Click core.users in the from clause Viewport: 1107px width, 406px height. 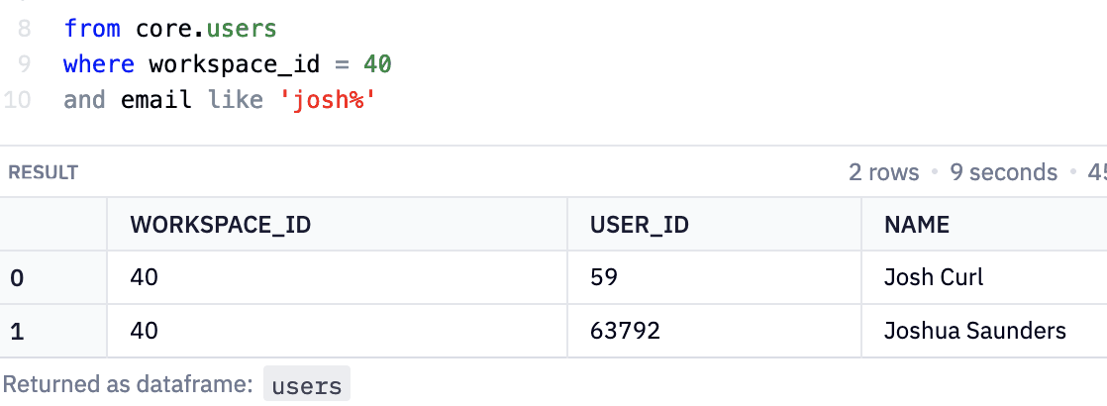206,30
